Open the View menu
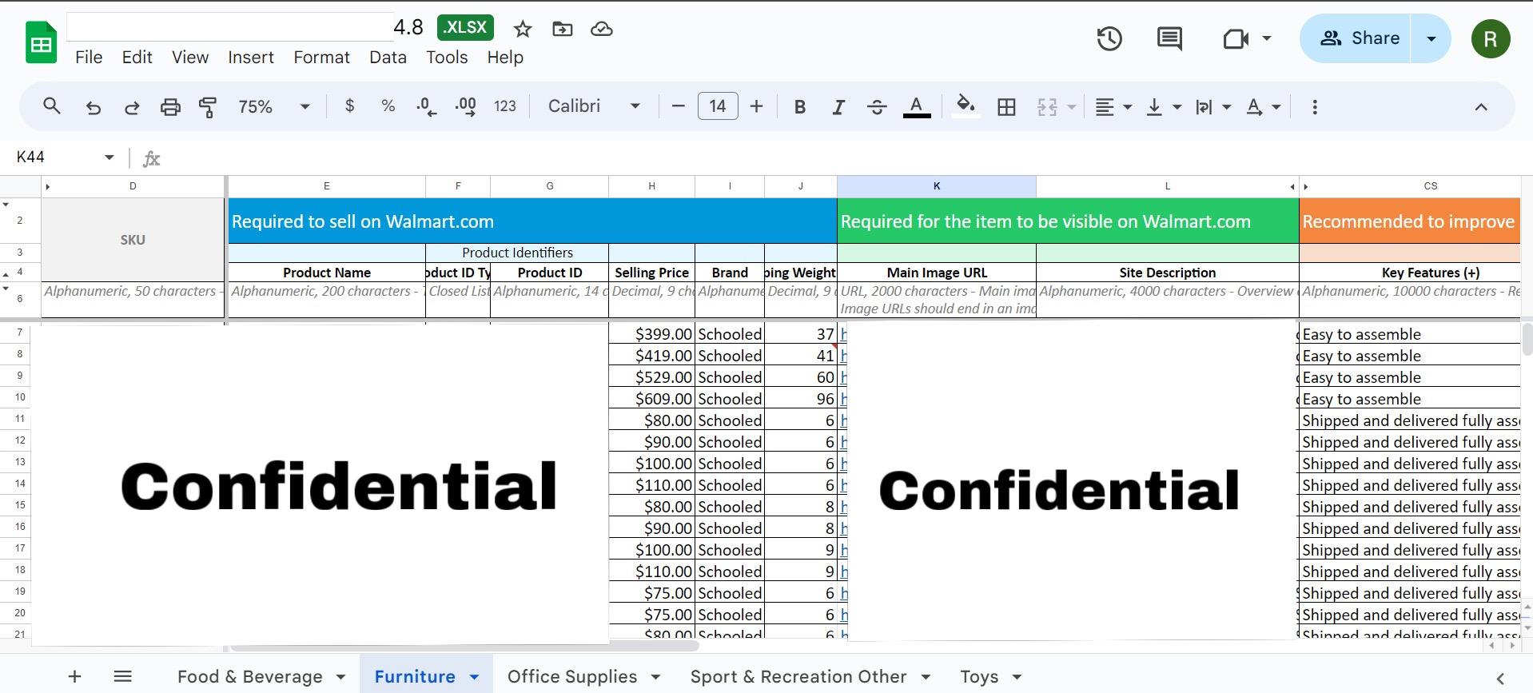Viewport: 1533px width, 693px height. click(x=190, y=58)
